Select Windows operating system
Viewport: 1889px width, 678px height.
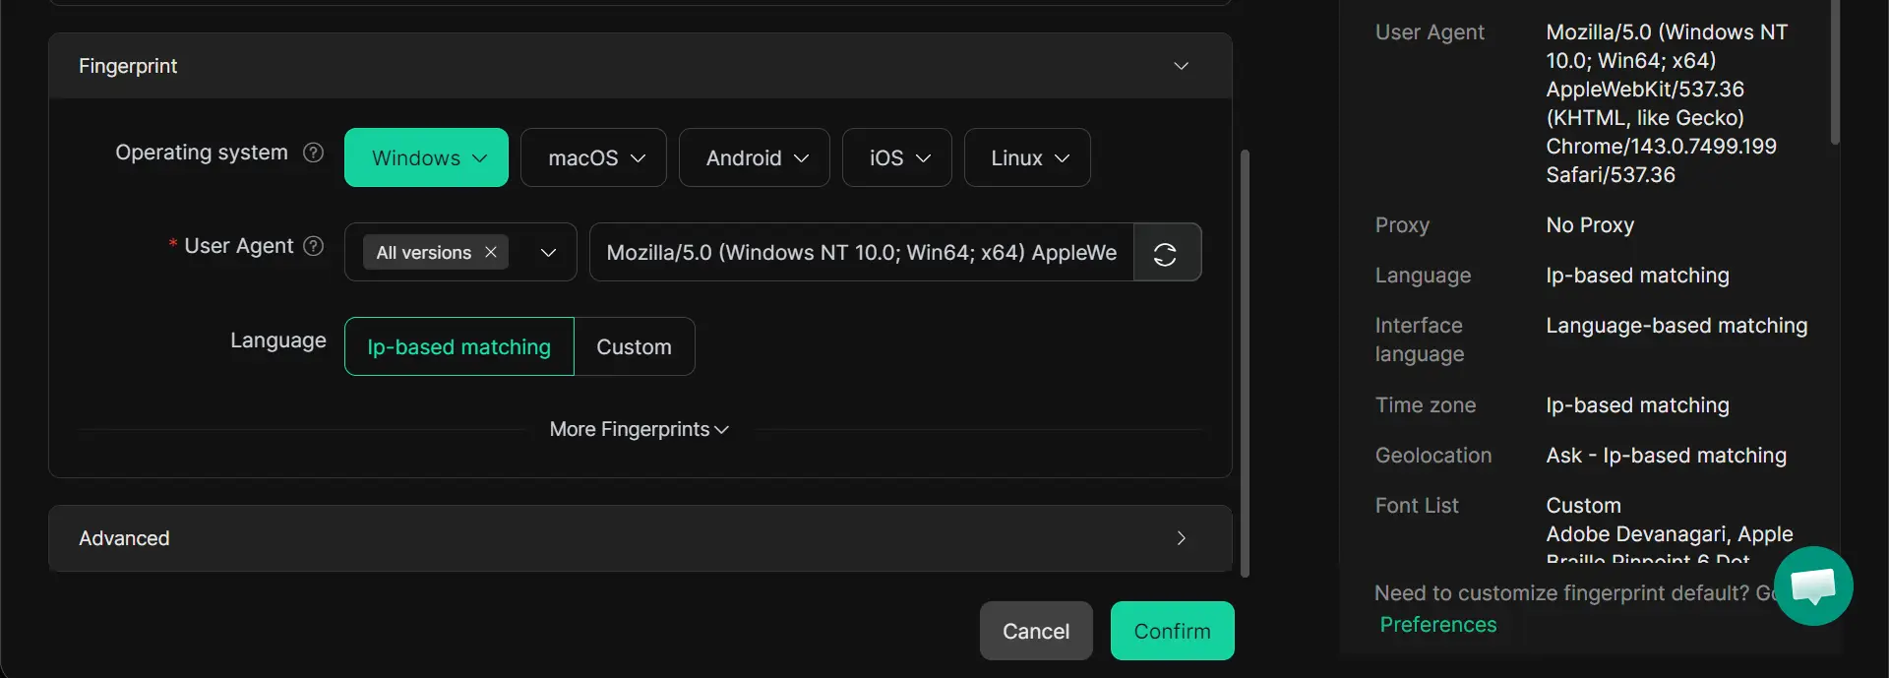(x=426, y=158)
